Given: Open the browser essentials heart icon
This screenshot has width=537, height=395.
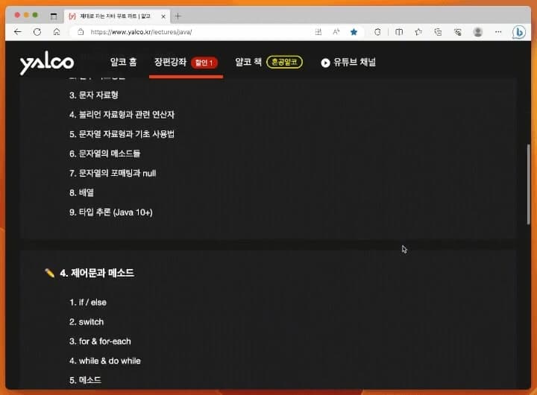Looking at the screenshot, I should point(457,32).
